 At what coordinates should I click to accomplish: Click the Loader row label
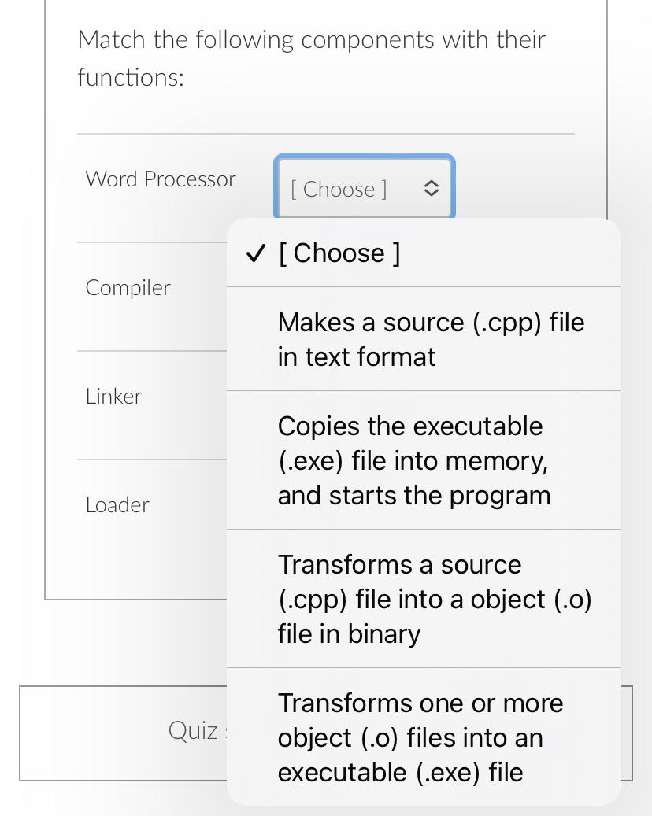(117, 504)
